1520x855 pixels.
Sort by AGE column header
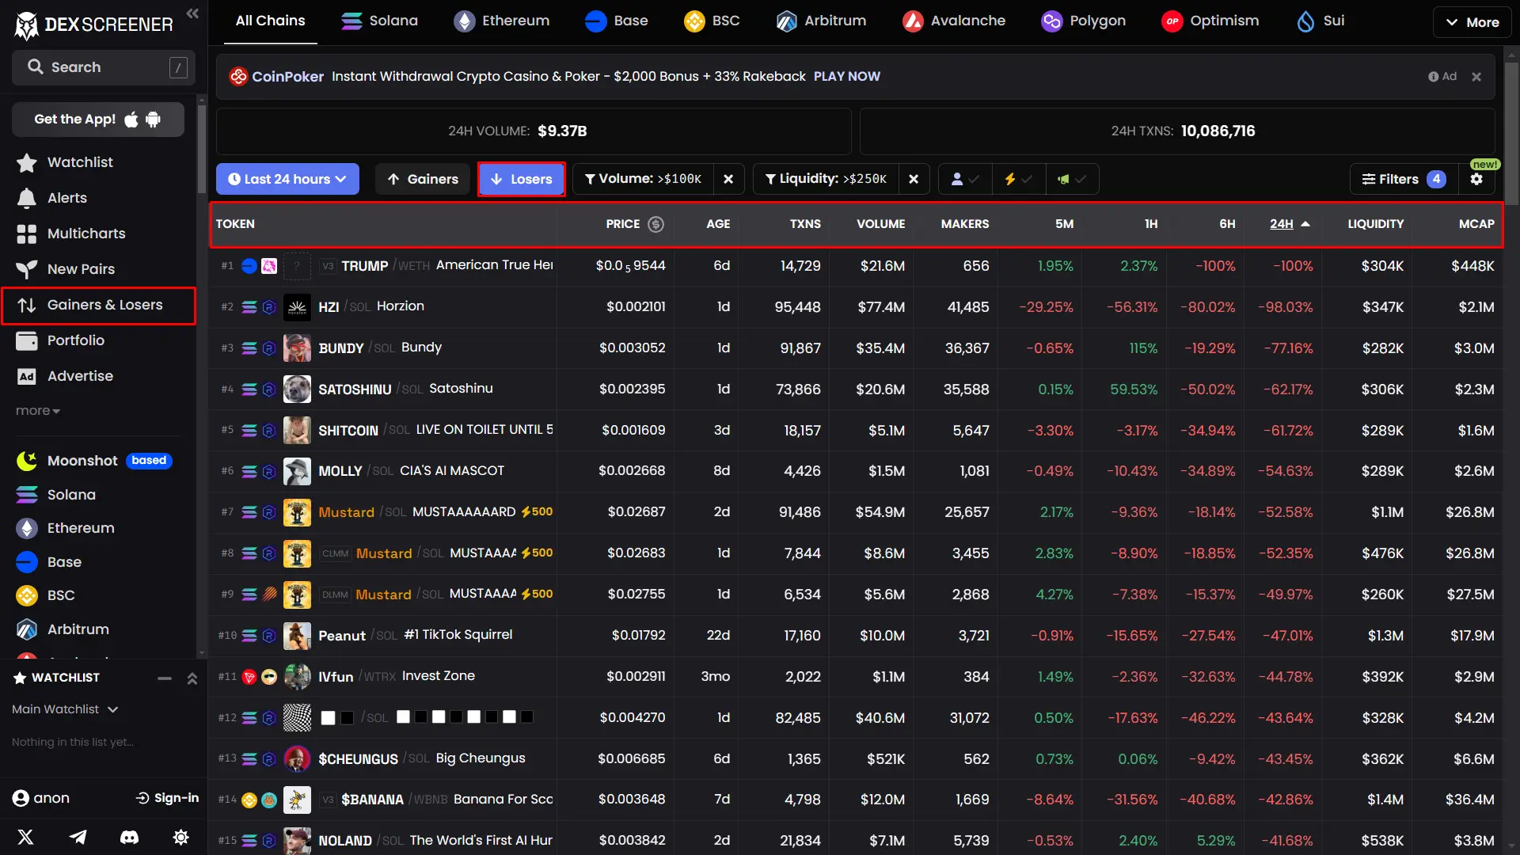(x=718, y=224)
